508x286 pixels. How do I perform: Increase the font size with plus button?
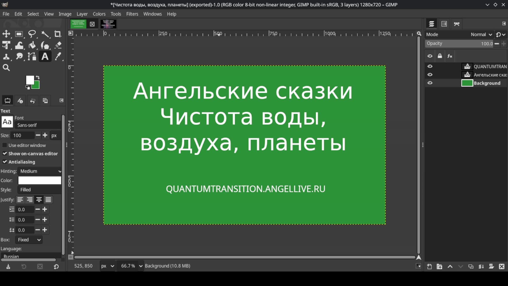point(45,135)
